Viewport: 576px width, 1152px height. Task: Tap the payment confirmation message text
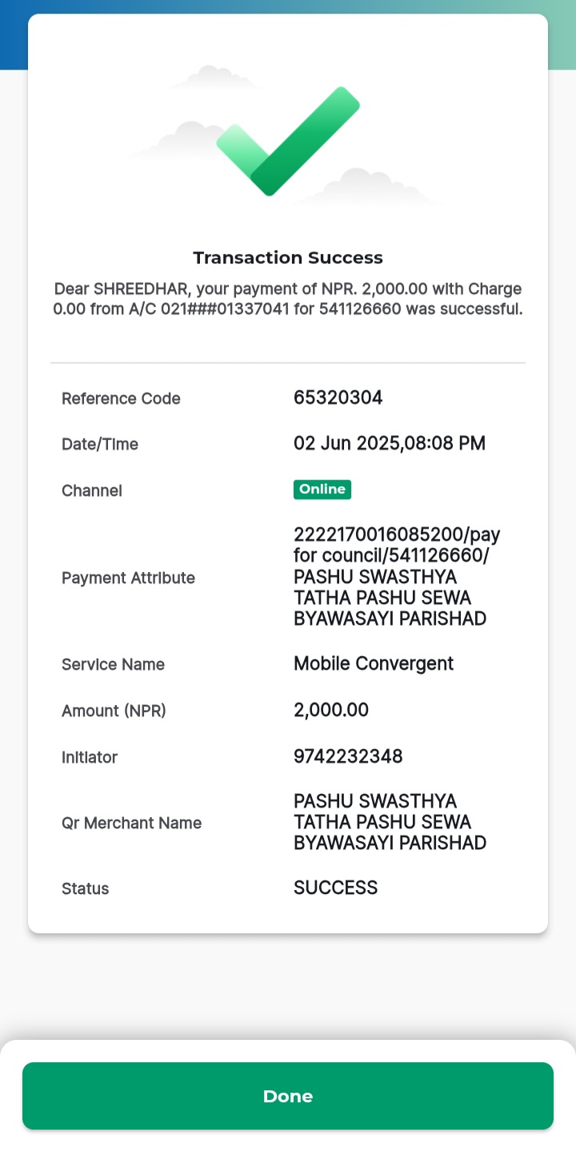(288, 299)
